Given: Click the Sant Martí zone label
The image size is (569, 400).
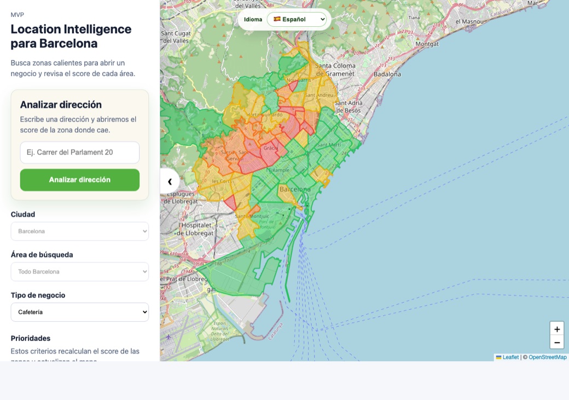Looking at the screenshot, I should [x=329, y=145].
